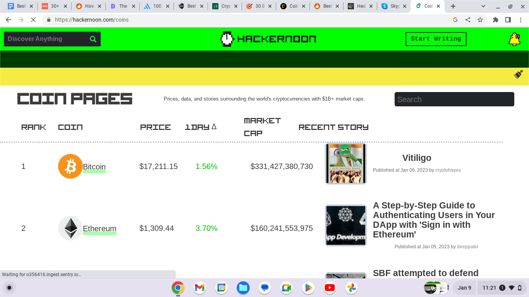
Task: Launch YouTube from the shelf
Action: 330,288
